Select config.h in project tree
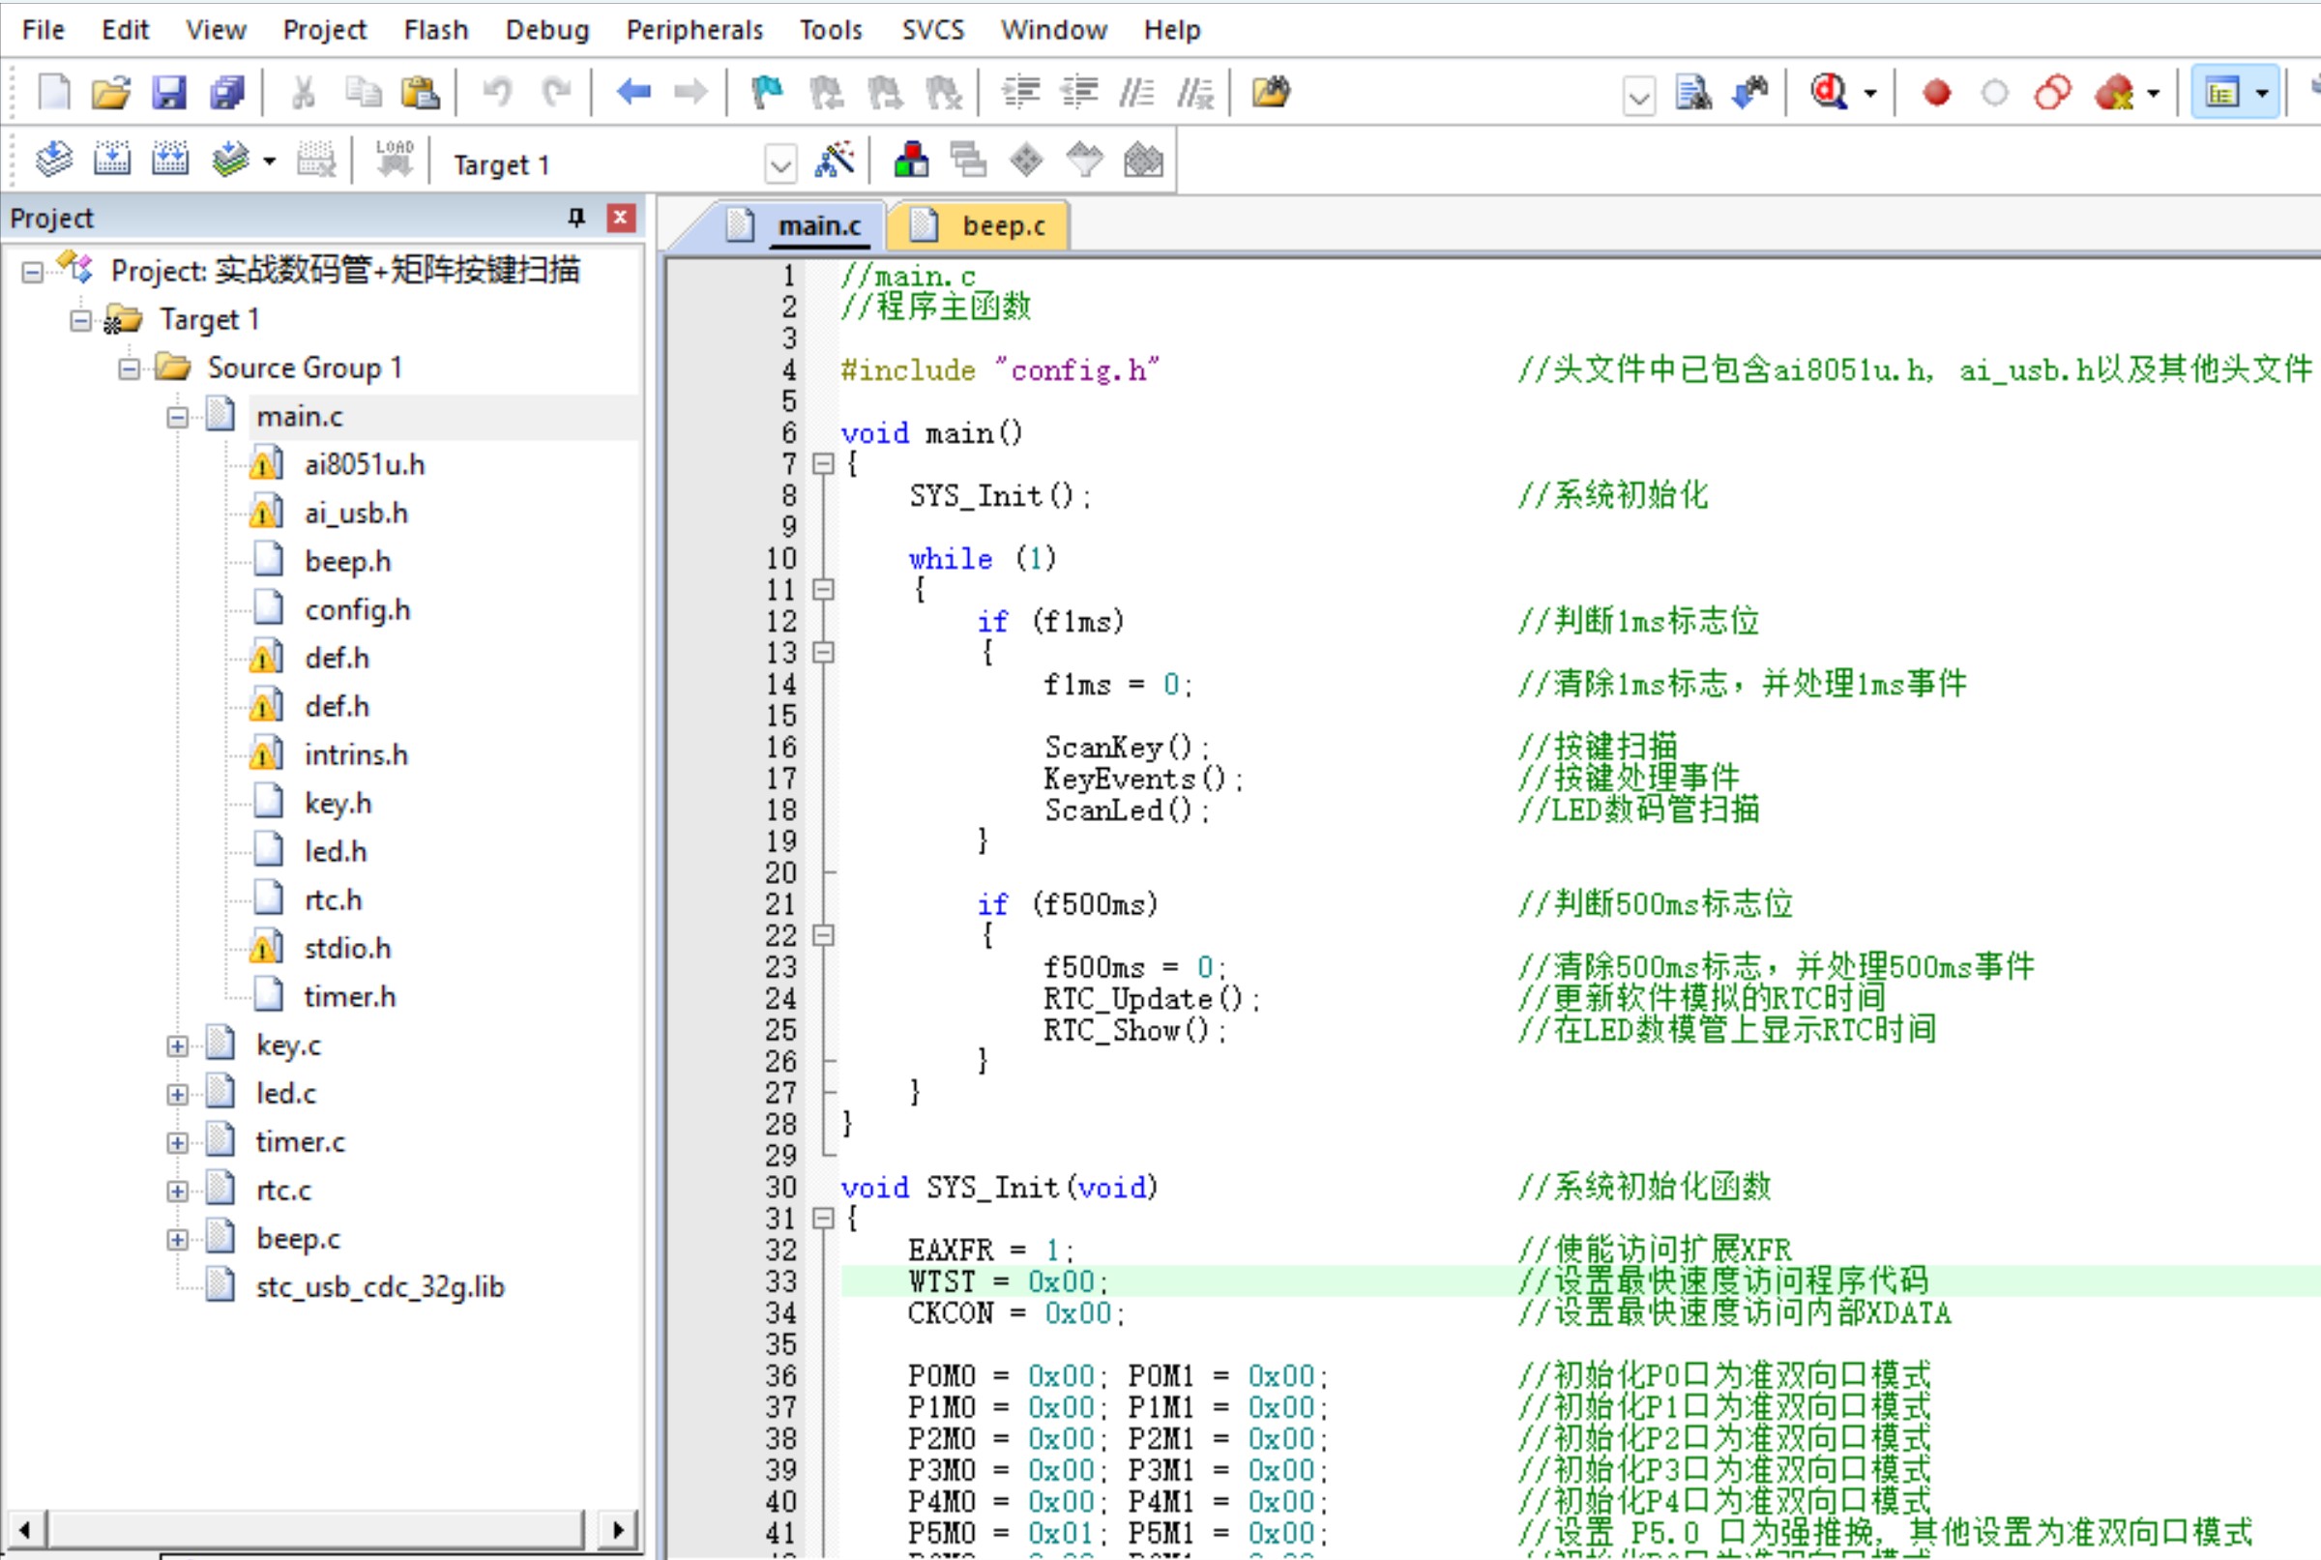 357,610
